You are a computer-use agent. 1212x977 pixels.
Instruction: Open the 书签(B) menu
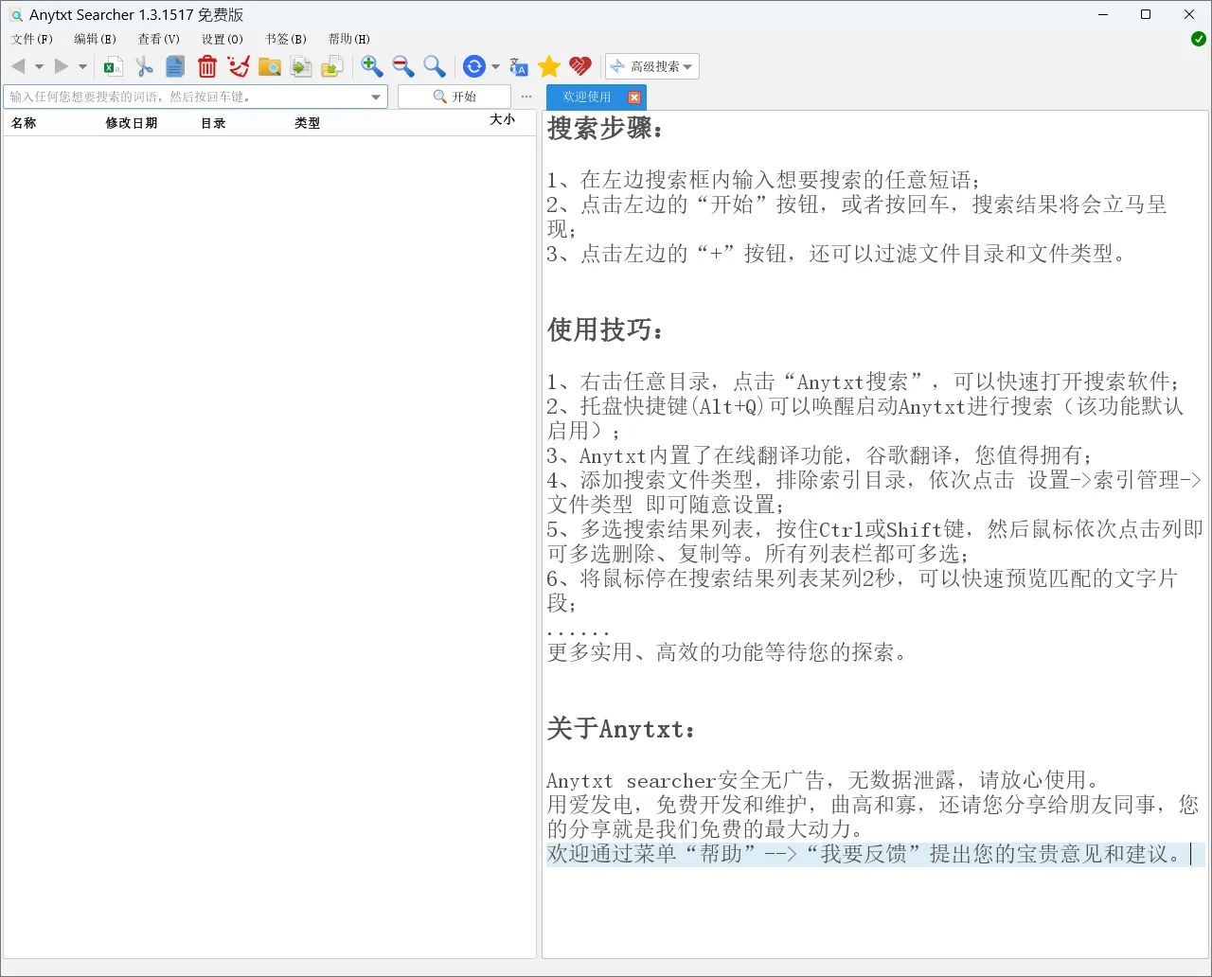[285, 39]
